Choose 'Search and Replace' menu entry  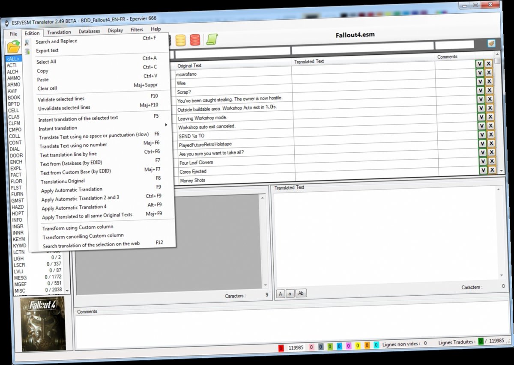coord(57,42)
